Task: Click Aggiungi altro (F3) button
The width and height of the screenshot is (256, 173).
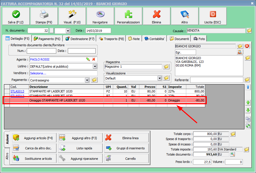Action: [80, 138]
